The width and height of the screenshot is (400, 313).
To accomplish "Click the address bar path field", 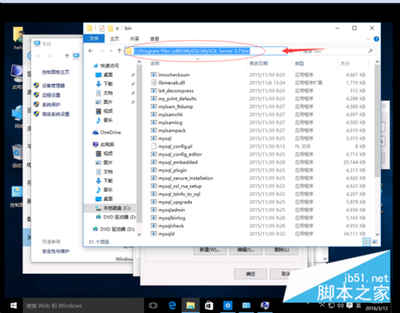I will pos(206,50).
